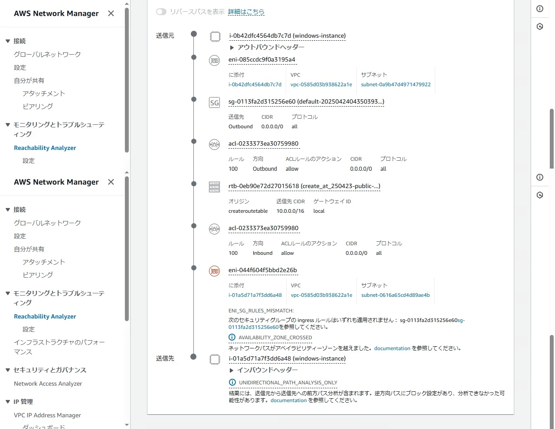Open documentation link for availability zone crossing
555x429 pixels.
[392, 348]
